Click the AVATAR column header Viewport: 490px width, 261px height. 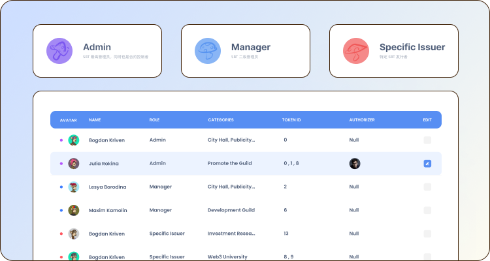click(69, 120)
